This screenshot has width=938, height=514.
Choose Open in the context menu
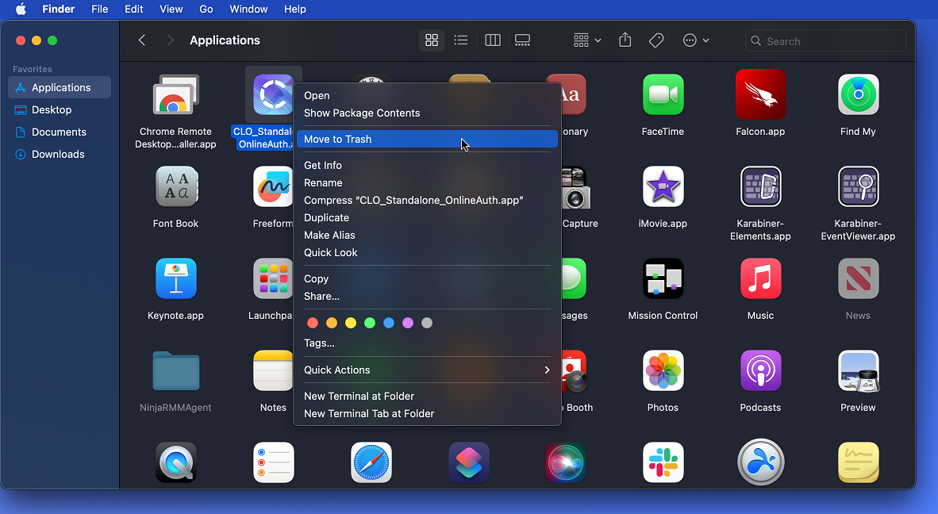point(427,96)
